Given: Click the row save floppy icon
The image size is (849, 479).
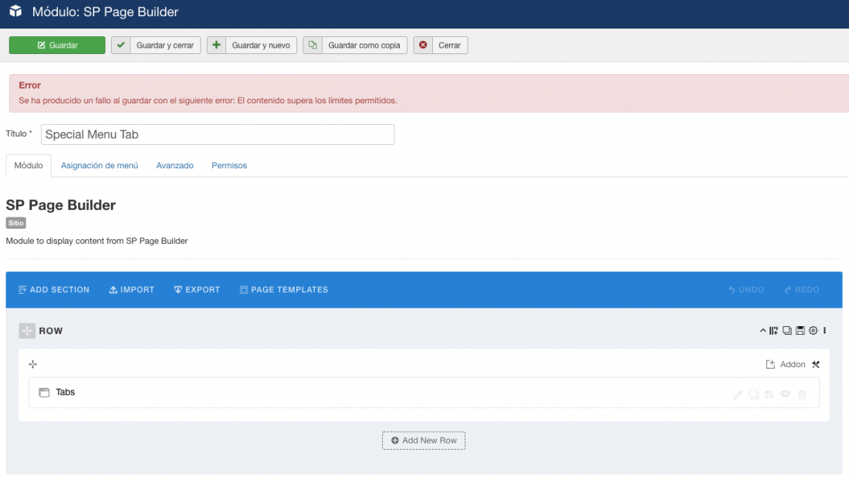Looking at the screenshot, I should [x=800, y=330].
